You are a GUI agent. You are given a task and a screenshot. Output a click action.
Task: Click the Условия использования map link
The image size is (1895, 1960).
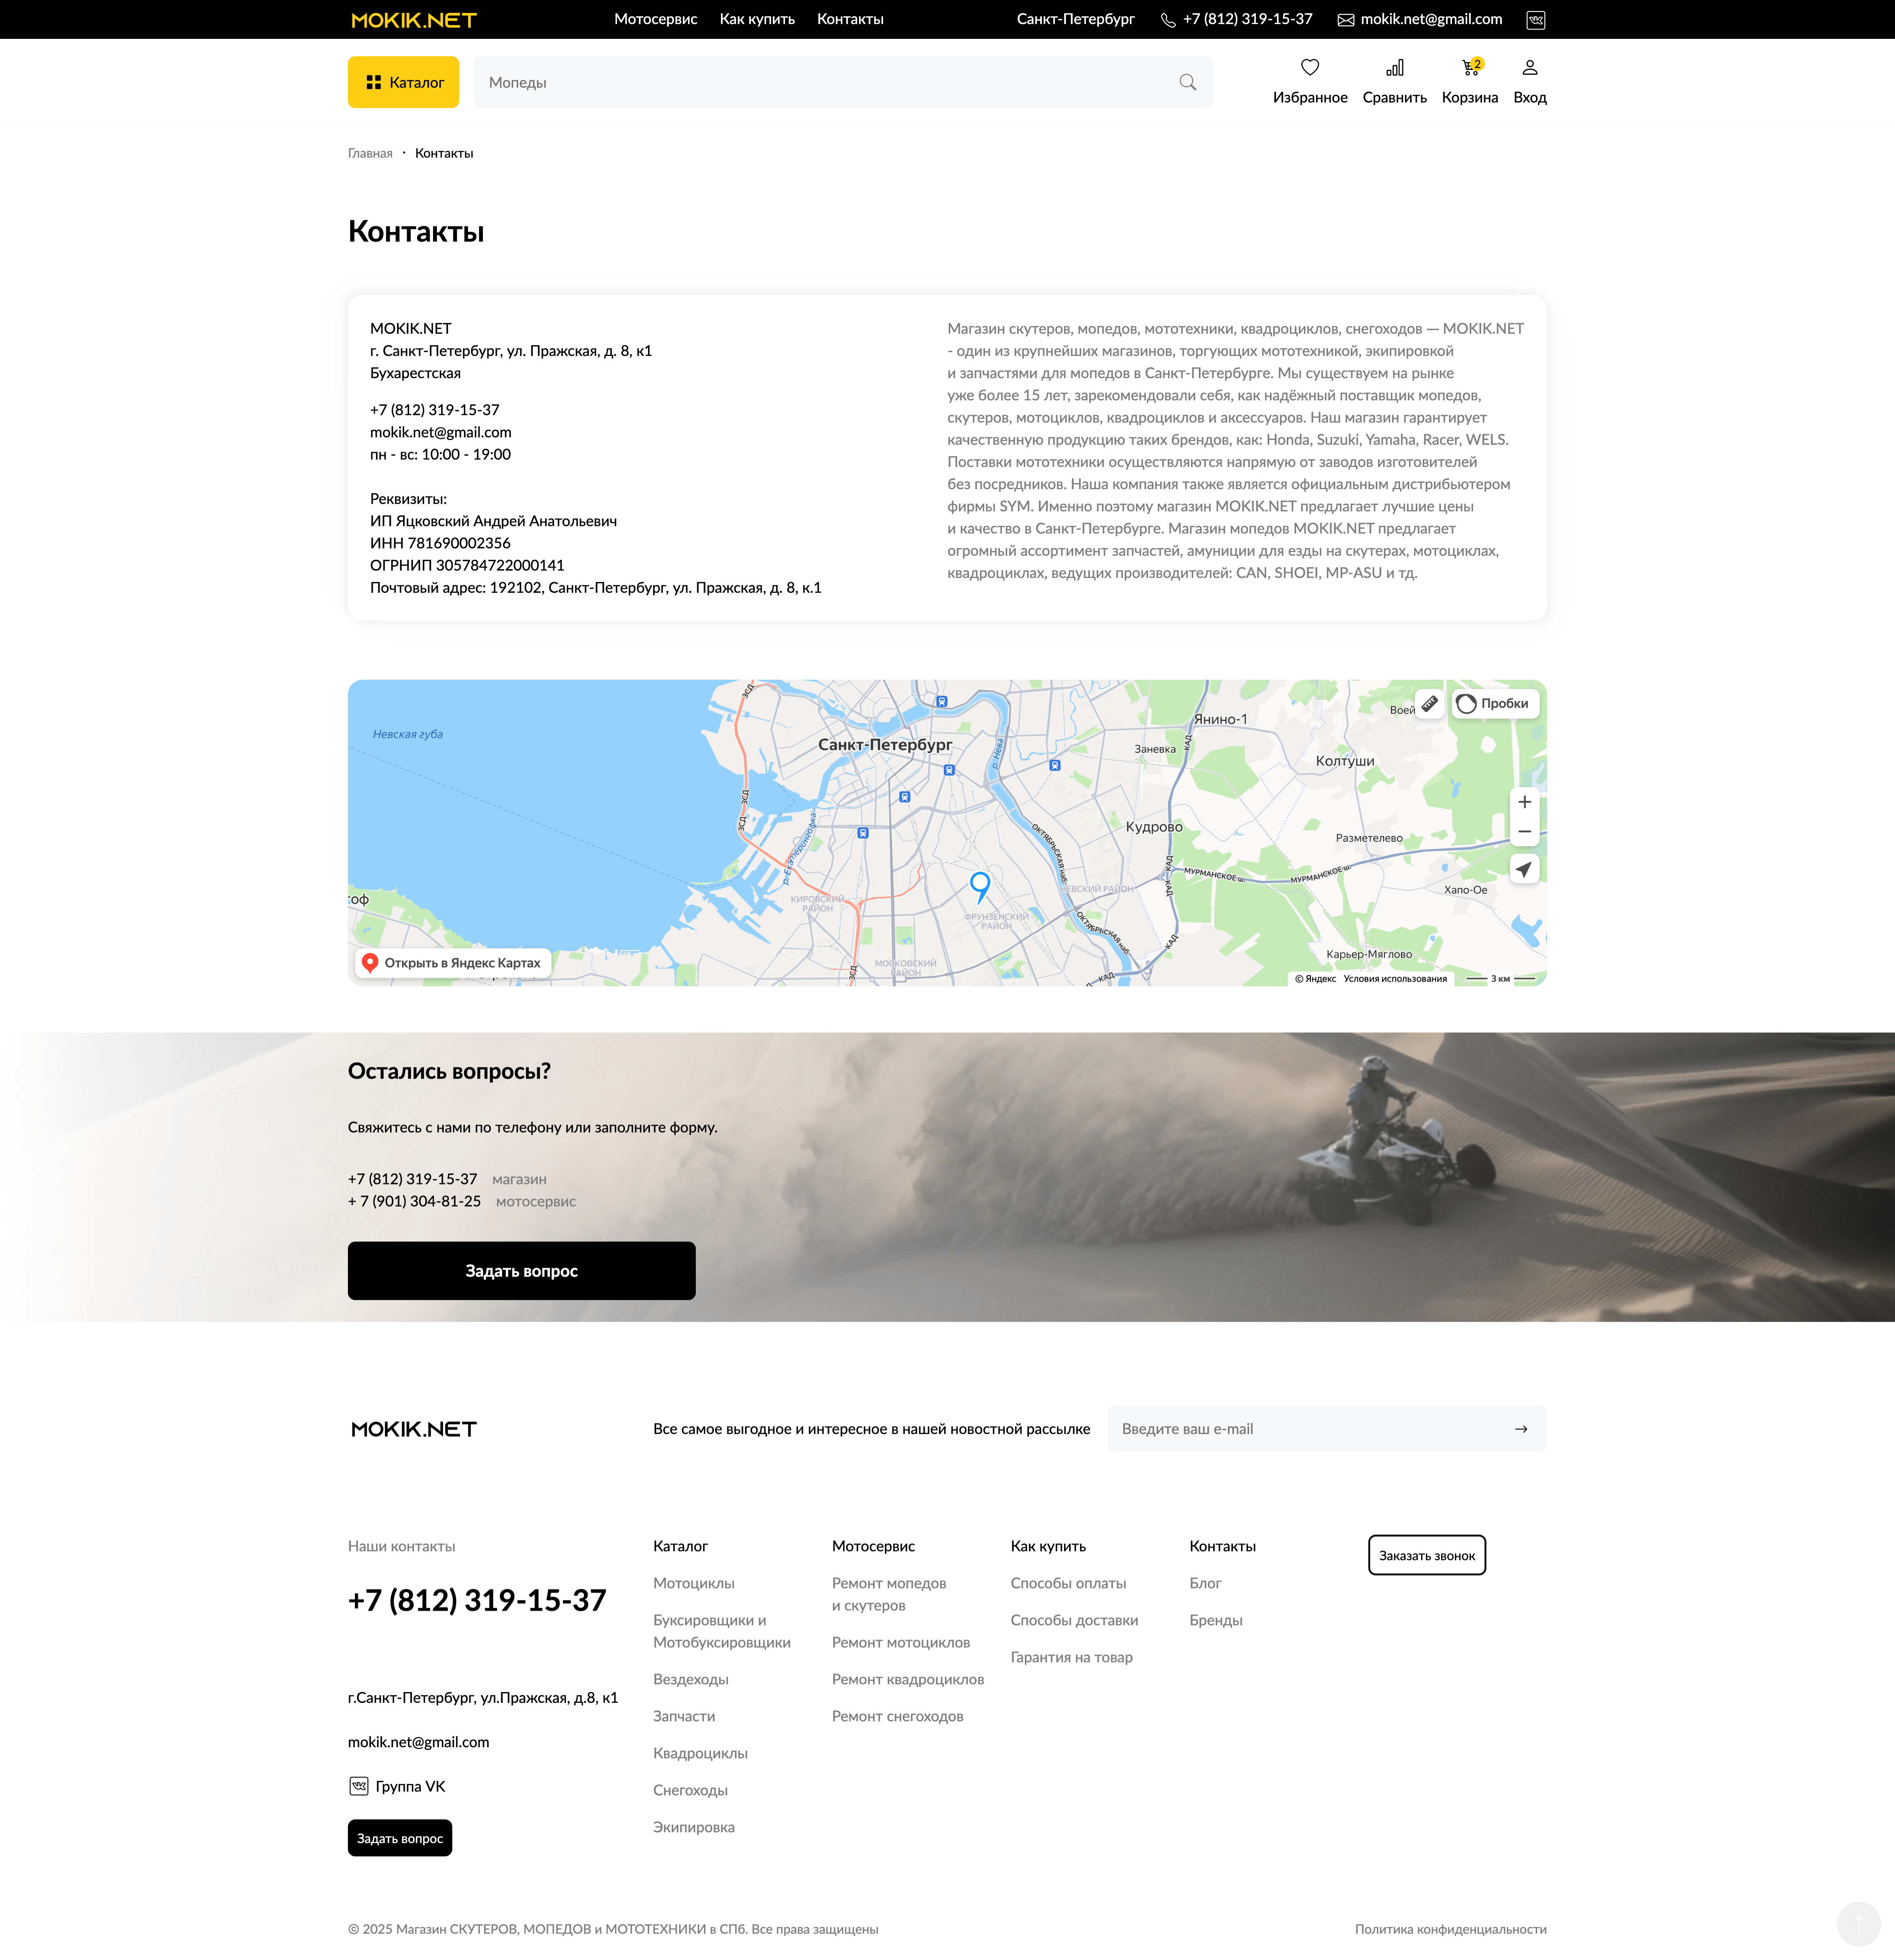1395,979
